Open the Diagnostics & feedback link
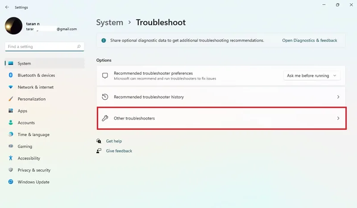The image size is (357, 208). tap(309, 40)
